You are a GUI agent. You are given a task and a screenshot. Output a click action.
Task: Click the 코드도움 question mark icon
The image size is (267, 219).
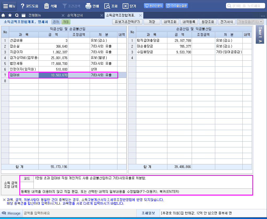click(x=22, y=6)
